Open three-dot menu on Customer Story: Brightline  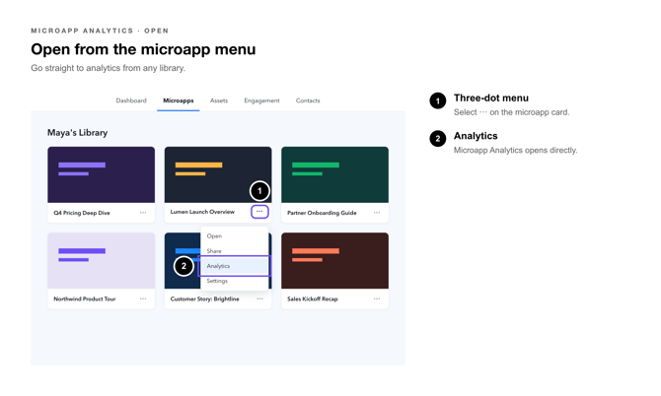[259, 298]
